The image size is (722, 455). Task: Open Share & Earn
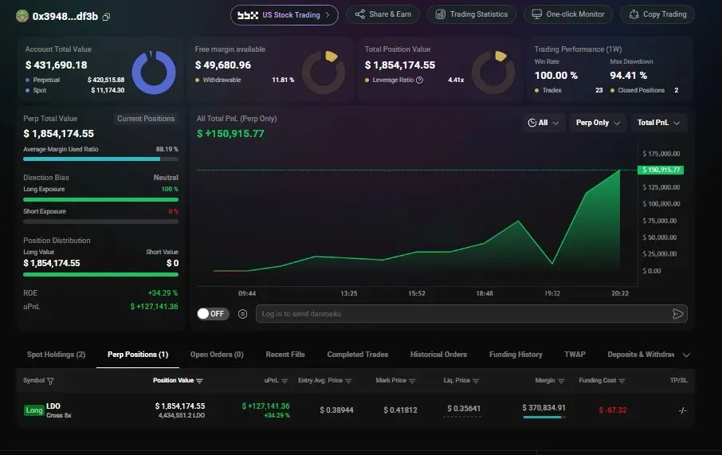point(383,14)
